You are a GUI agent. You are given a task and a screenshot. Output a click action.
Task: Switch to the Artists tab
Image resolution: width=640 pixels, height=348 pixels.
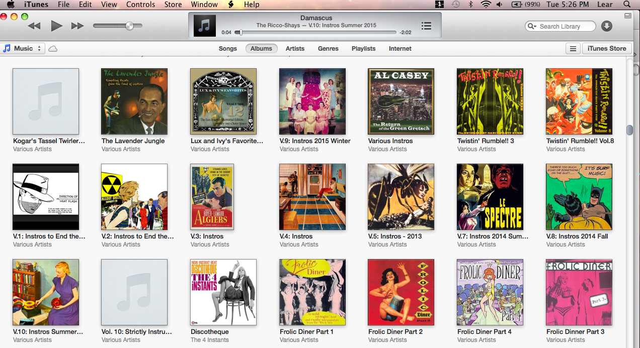point(295,49)
